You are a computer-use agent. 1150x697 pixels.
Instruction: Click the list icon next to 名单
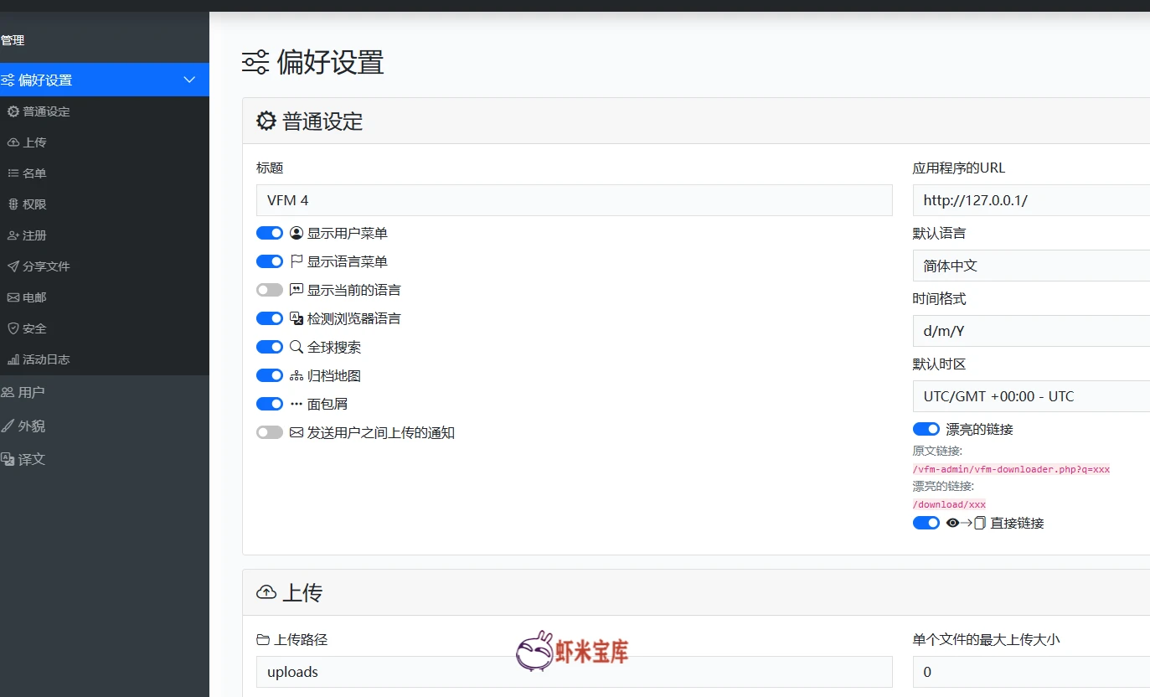tap(13, 173)
